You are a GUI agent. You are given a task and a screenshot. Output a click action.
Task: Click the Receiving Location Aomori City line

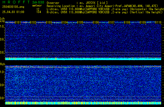[102, 6]
